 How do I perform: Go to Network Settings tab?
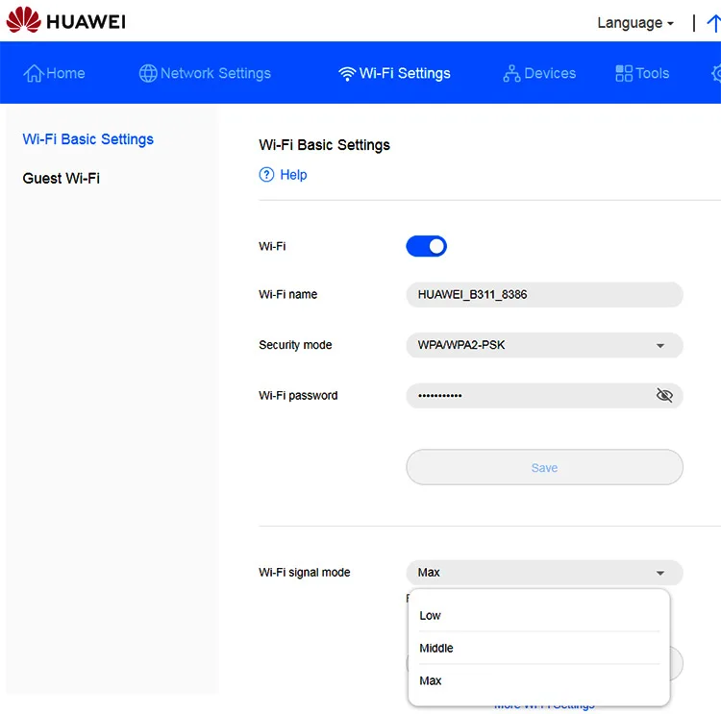point(205,73)
